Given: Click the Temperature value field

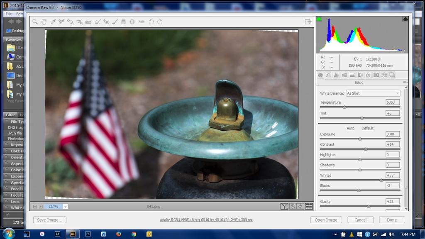Looking at the screenshot, I should [x=392, y=102].
